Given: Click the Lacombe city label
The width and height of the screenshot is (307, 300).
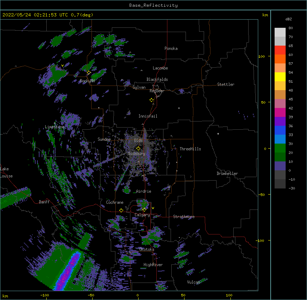Looking at the screenshot, I should point(160,68).
